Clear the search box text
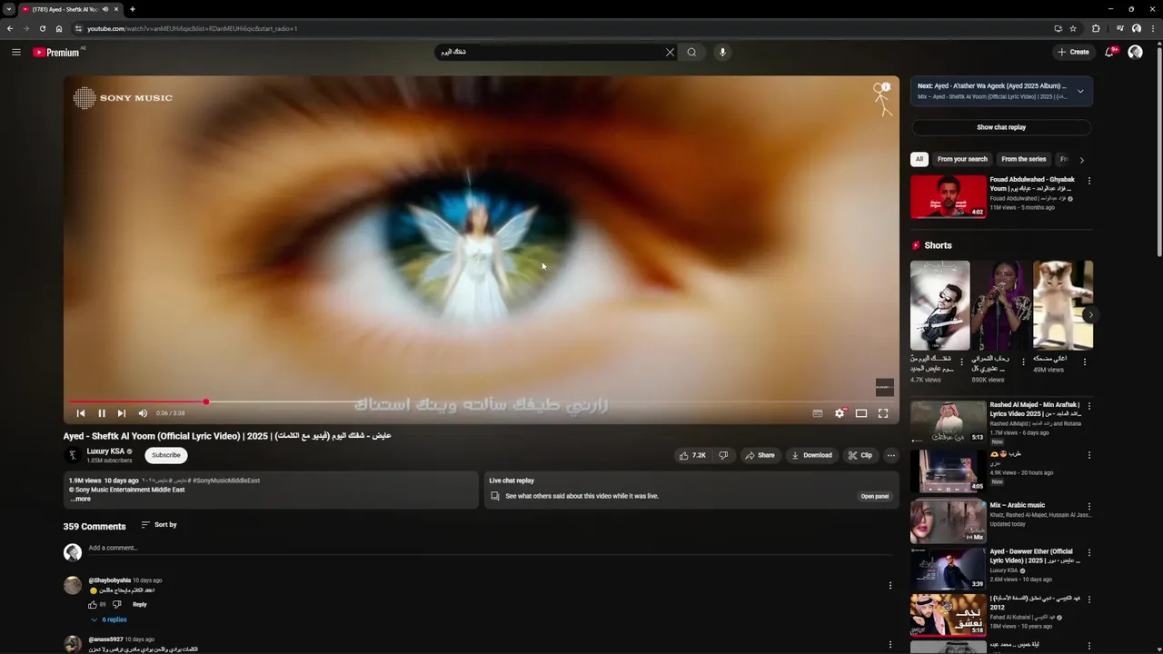1163x654 pixels. 671,52
